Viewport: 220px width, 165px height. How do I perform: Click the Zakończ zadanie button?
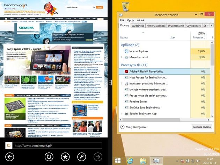(x=202, y=127)
